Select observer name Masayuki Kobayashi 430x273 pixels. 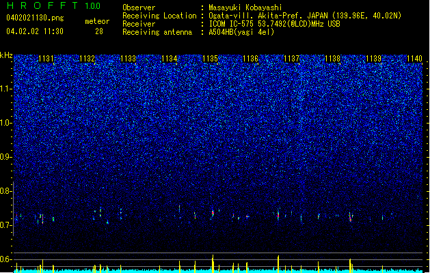coord(245,8)
